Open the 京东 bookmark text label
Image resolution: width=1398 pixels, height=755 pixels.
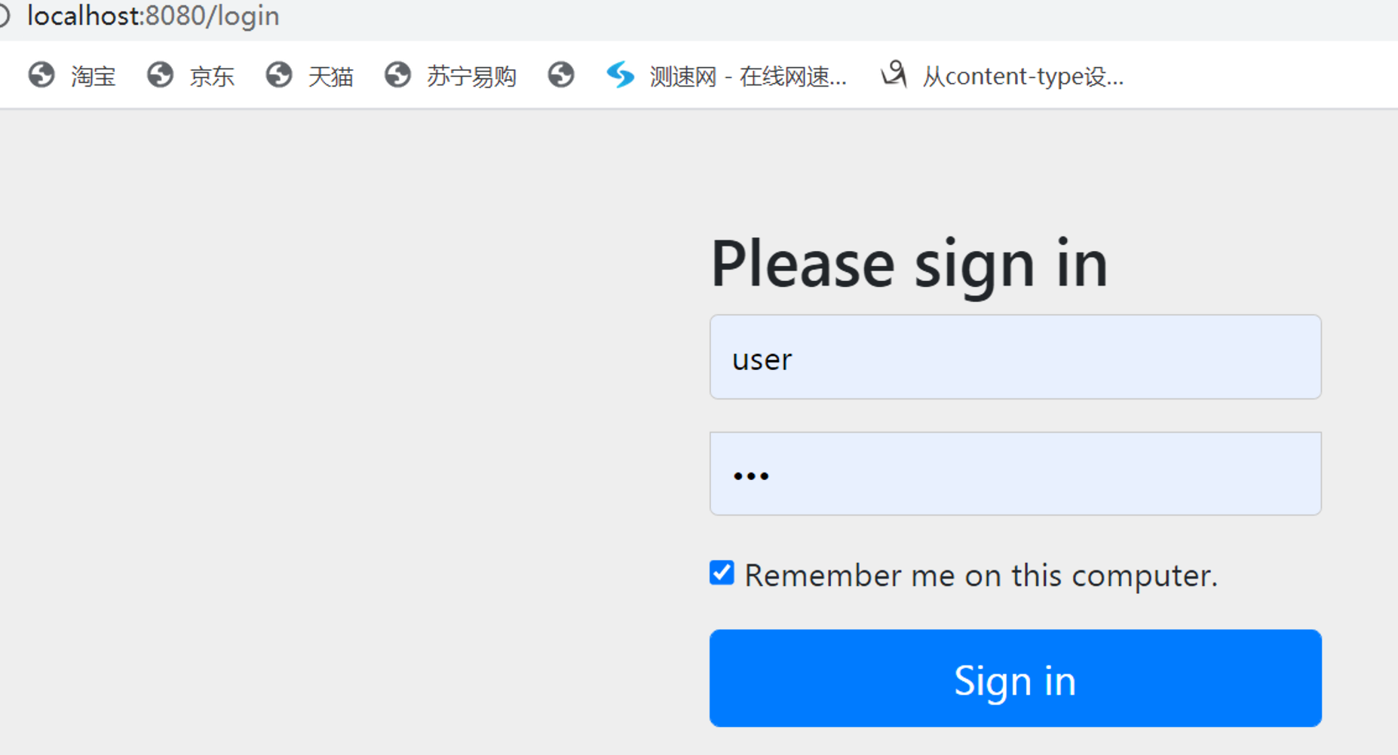(x=212, y=76)
